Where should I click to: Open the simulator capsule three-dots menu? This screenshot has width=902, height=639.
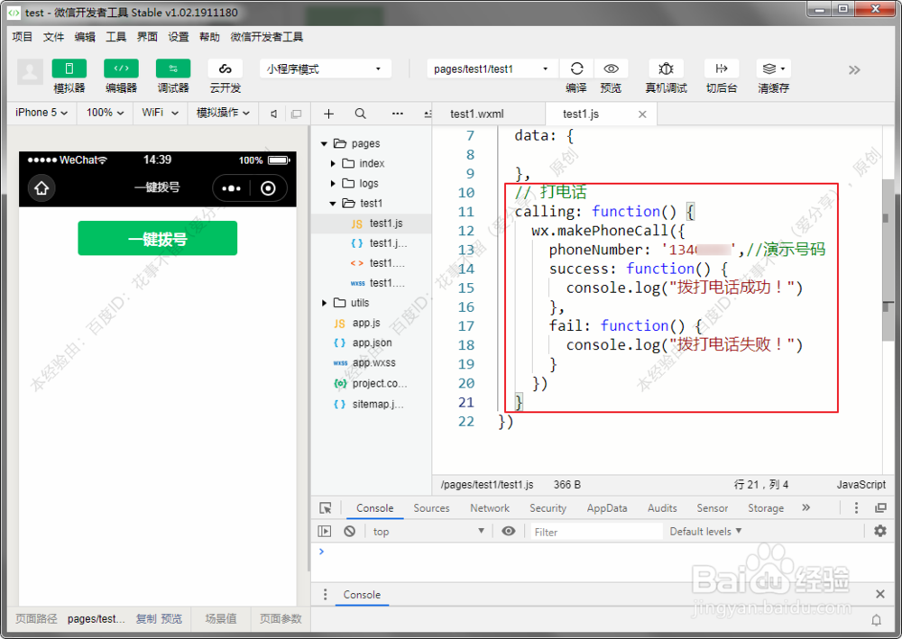point(231,187)
